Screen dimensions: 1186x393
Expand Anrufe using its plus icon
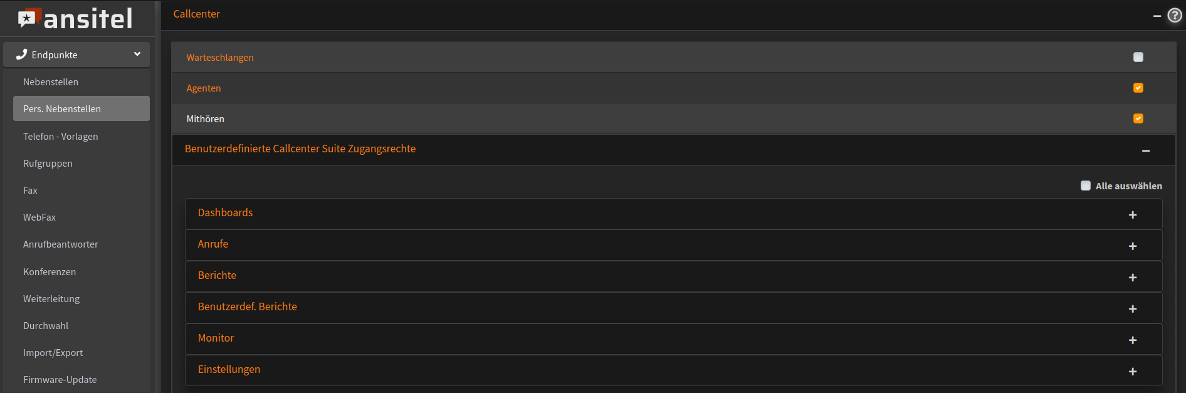pos(1133,246)
